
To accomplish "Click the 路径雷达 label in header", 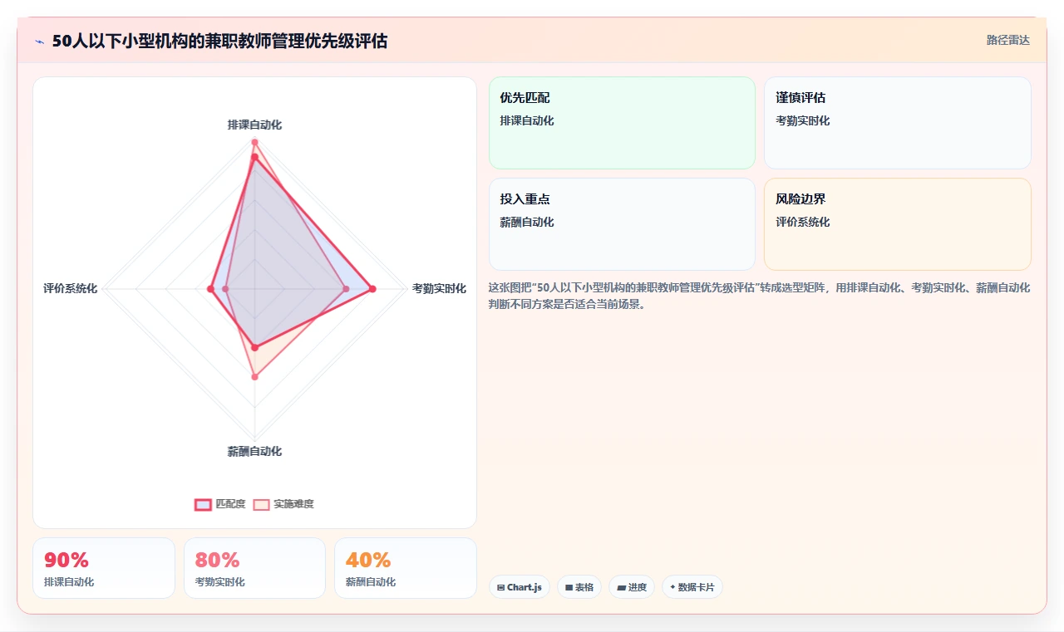I will coord(1007,40).
